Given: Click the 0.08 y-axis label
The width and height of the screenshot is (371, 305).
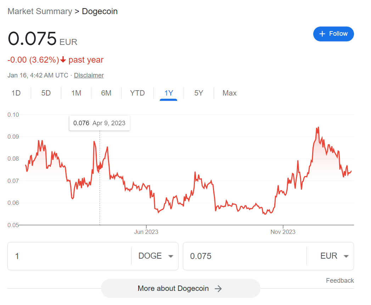Looking at the screenshot, I should pyautogui.click(x=13, y=159).
